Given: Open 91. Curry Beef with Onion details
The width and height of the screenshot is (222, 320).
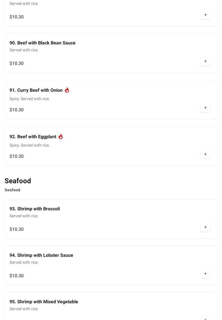Looking at the screenshot, I should pyautogui.click(x=36, y=90).
